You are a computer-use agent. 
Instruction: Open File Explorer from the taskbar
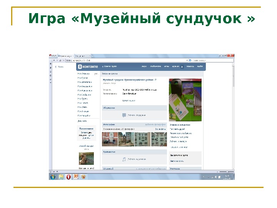pyautogui.click(x=61, y=177)
